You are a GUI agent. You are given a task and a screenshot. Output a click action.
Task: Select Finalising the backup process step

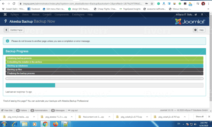[x=104, y=73]
